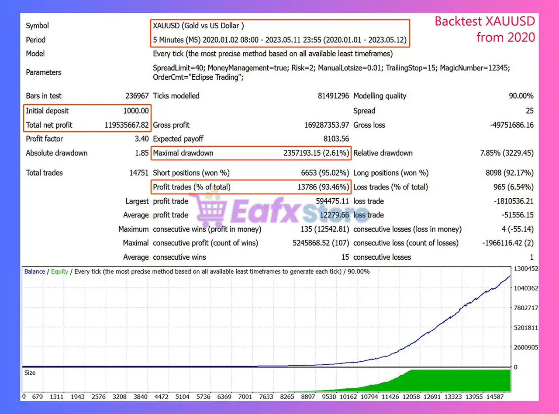
Task: Click the 'Backtest XAUUSD from 2020' caption
Action: coord(484,29)
